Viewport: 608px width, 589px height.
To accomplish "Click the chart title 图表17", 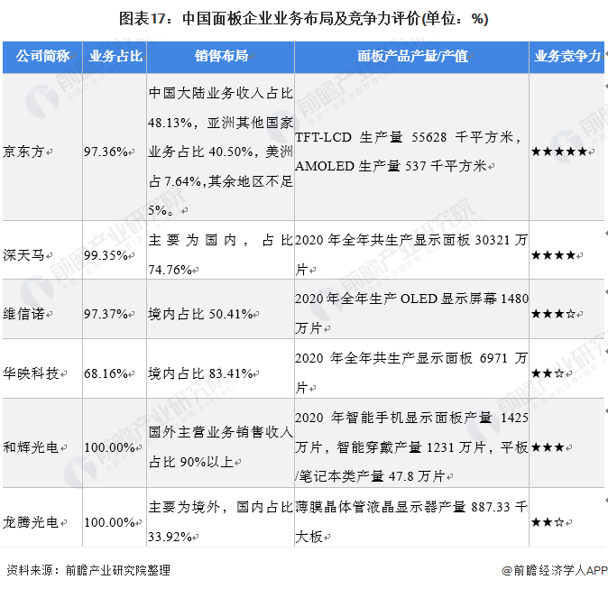I will point(303,19).
